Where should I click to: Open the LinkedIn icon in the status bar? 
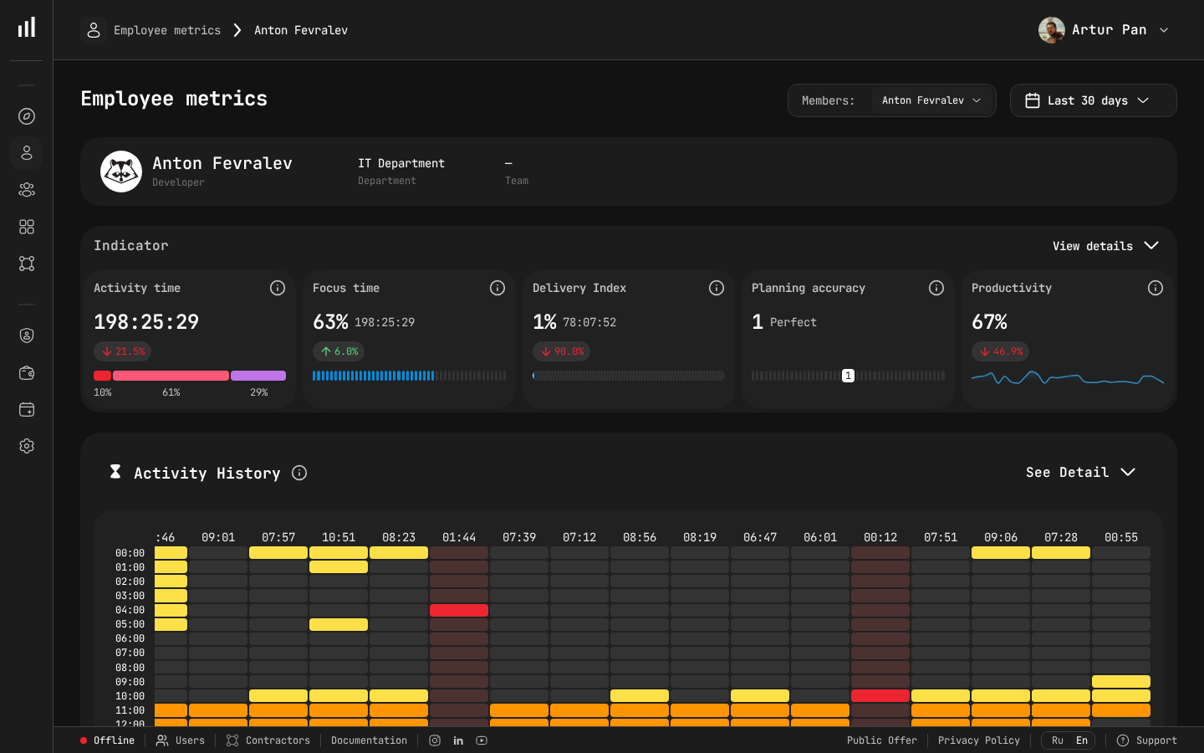click(x=458, y=740)
